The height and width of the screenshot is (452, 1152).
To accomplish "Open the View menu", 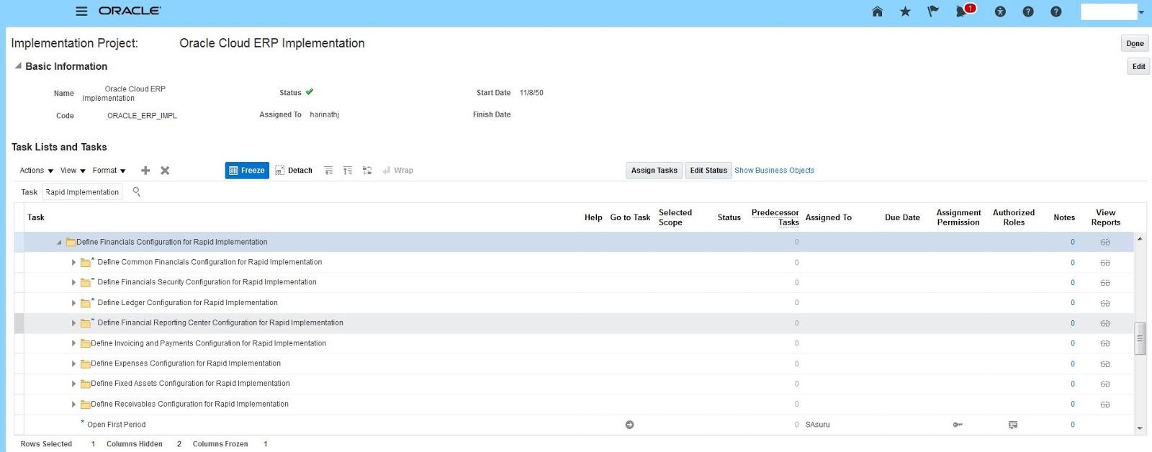I will pos(73,171).
